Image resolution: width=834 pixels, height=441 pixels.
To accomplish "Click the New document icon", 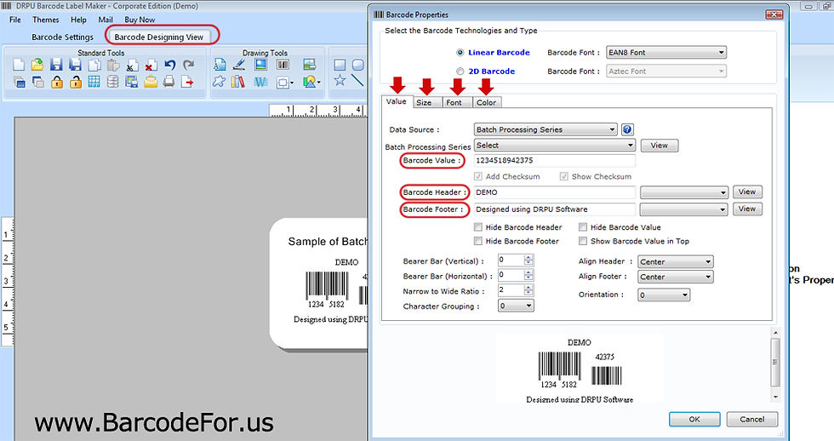I will pos(19,65).
